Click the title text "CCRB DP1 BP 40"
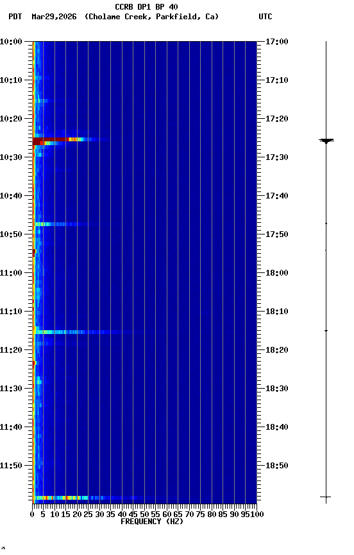Viewport: 354px width, 555px height. click(146, 7)
